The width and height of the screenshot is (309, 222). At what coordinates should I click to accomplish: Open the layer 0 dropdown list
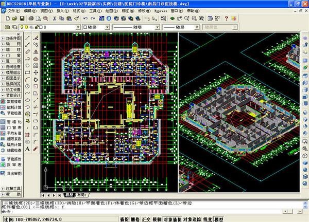tap(78, 27)
